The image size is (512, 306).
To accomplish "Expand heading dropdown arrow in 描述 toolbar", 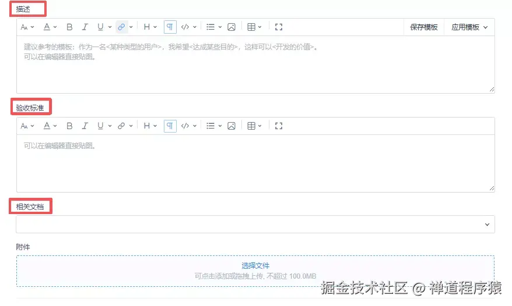I will click(x=155, y=27).
